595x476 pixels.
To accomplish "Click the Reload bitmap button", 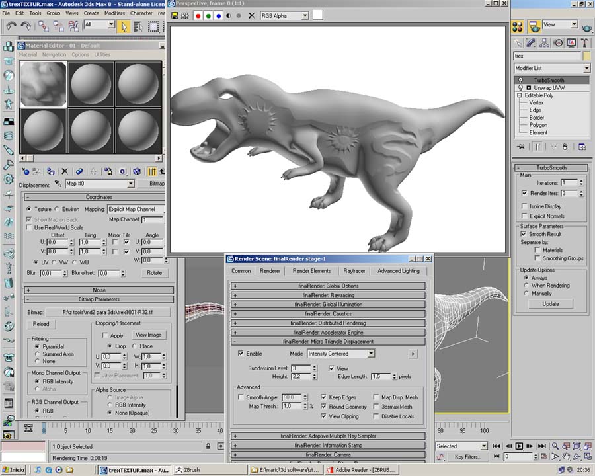I will tap(41, 324).
